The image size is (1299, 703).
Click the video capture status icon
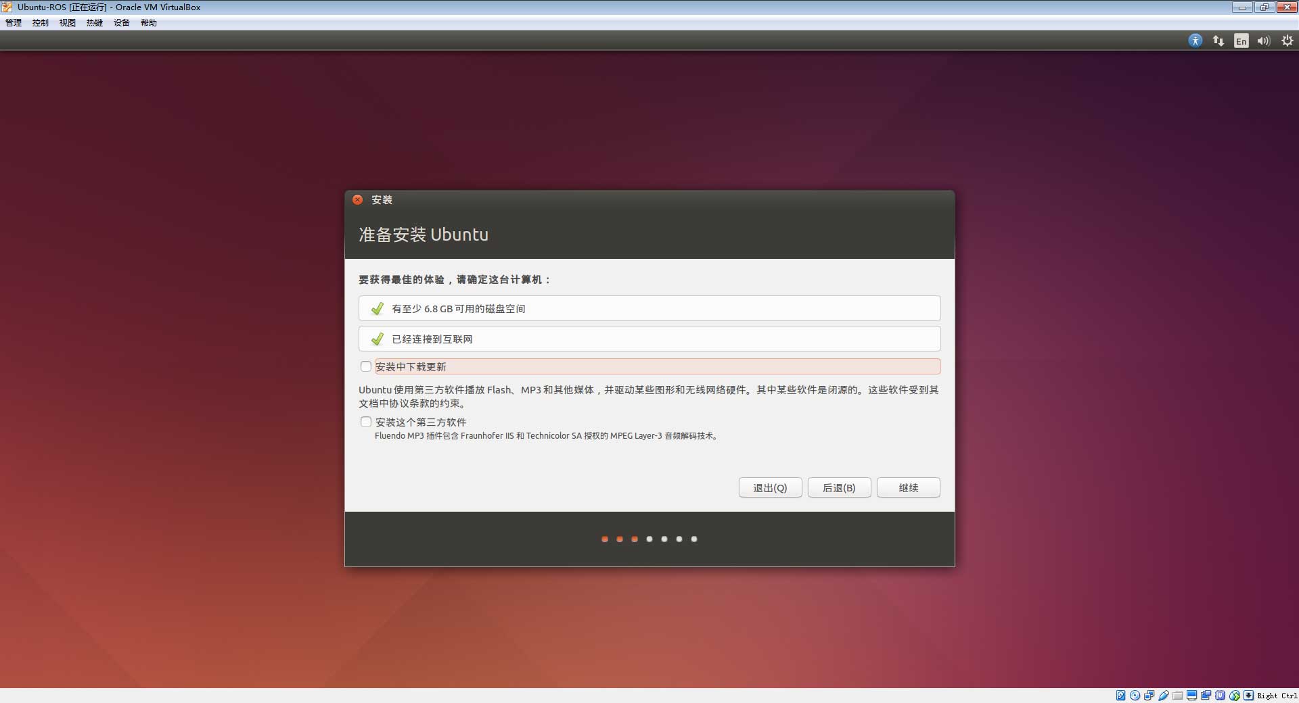(1206, 696)
